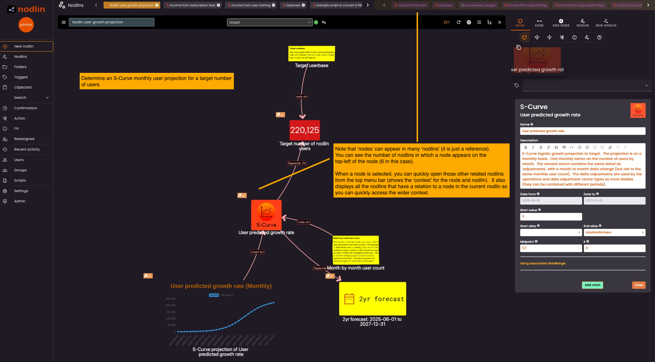Open the Graph view dropdown
The width and height of the screenshot is (655, 362).
(269, 22)
